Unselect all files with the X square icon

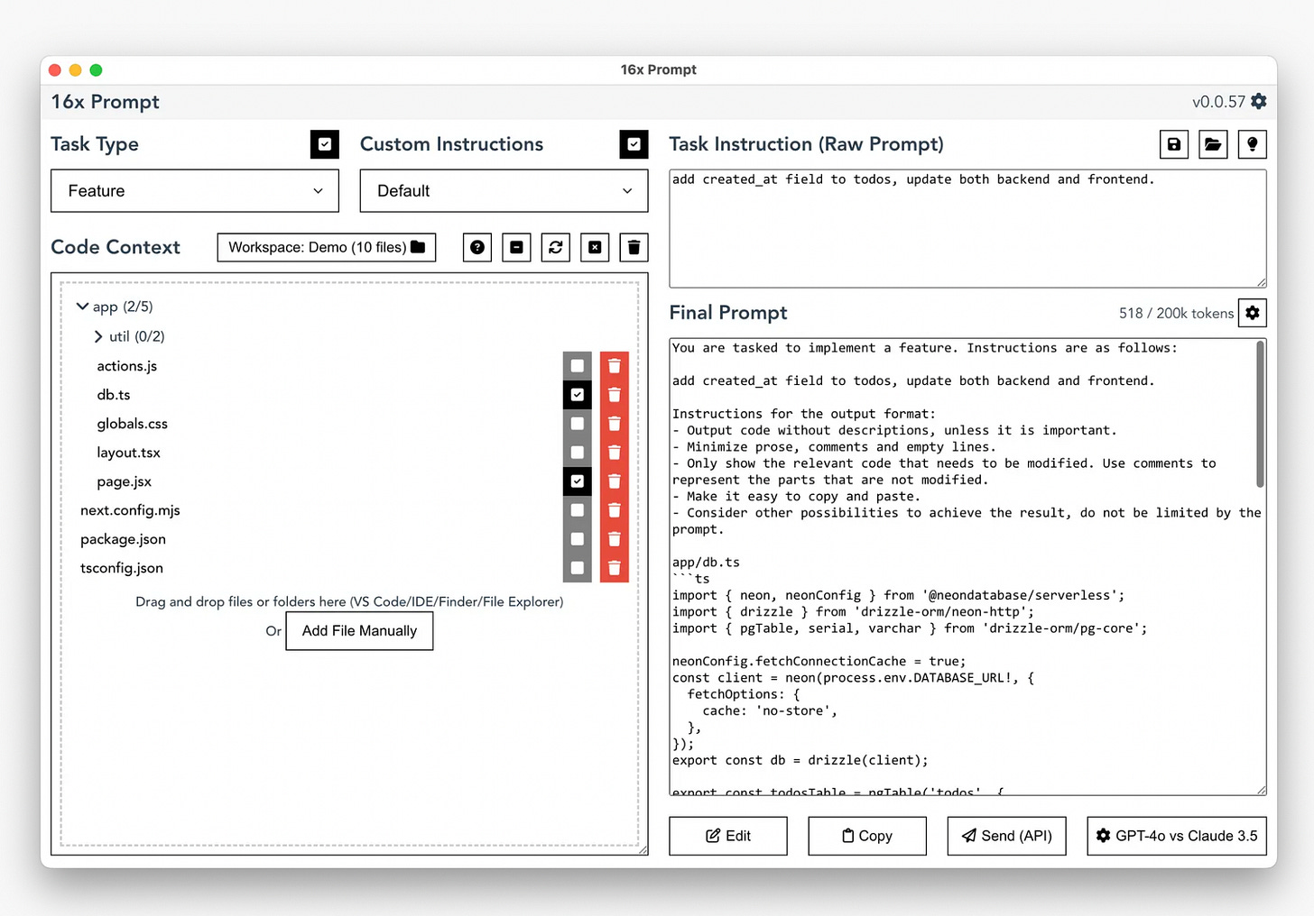[x=595, y=247]
